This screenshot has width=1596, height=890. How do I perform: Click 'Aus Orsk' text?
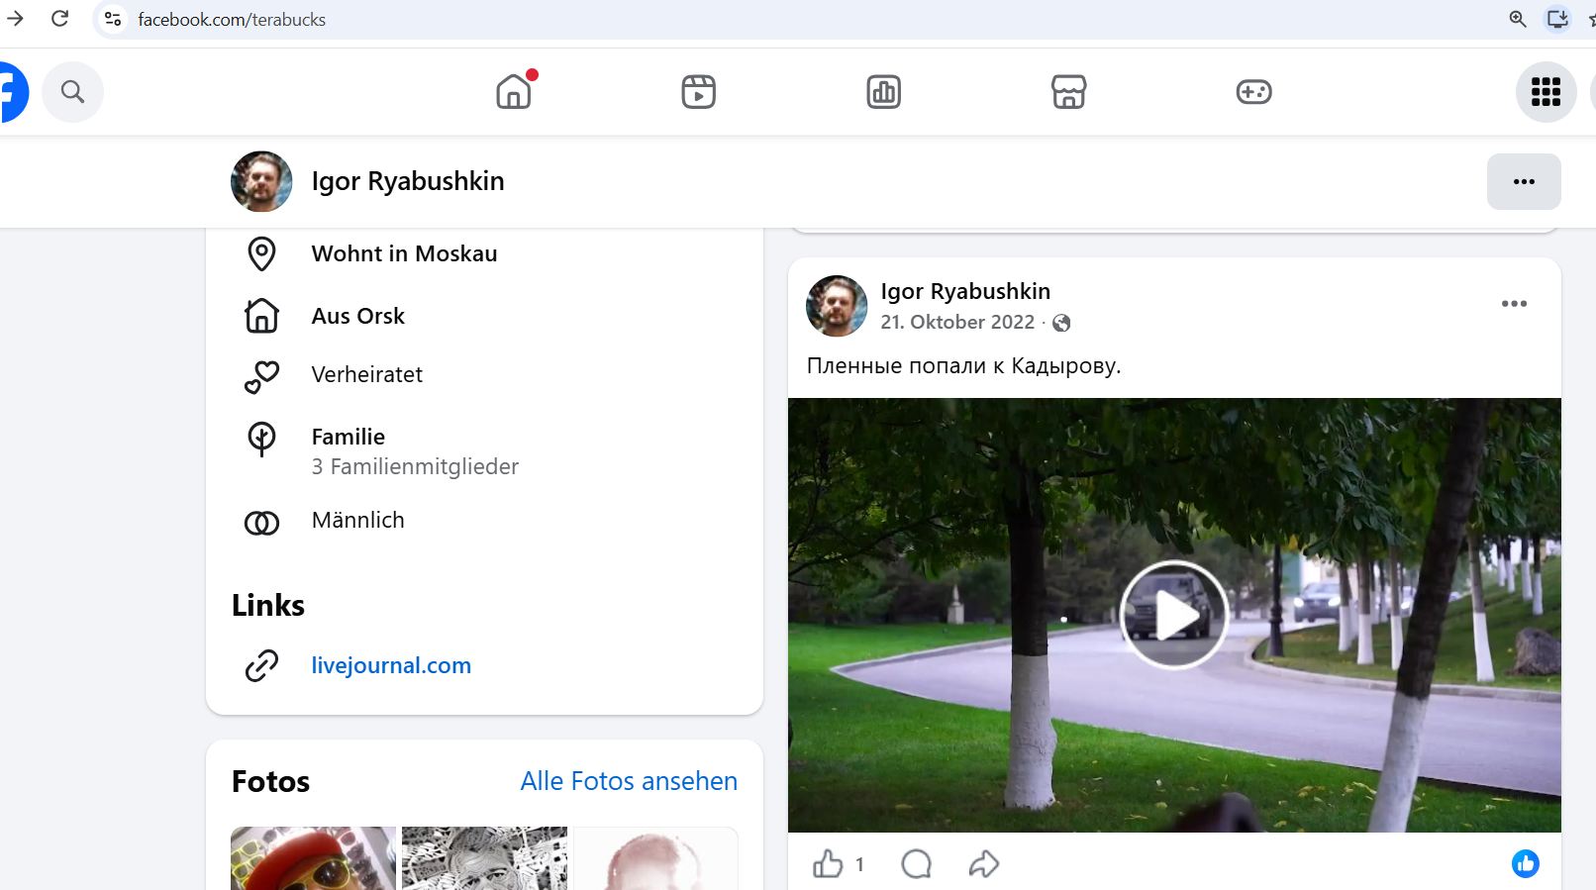pos(358,316)
